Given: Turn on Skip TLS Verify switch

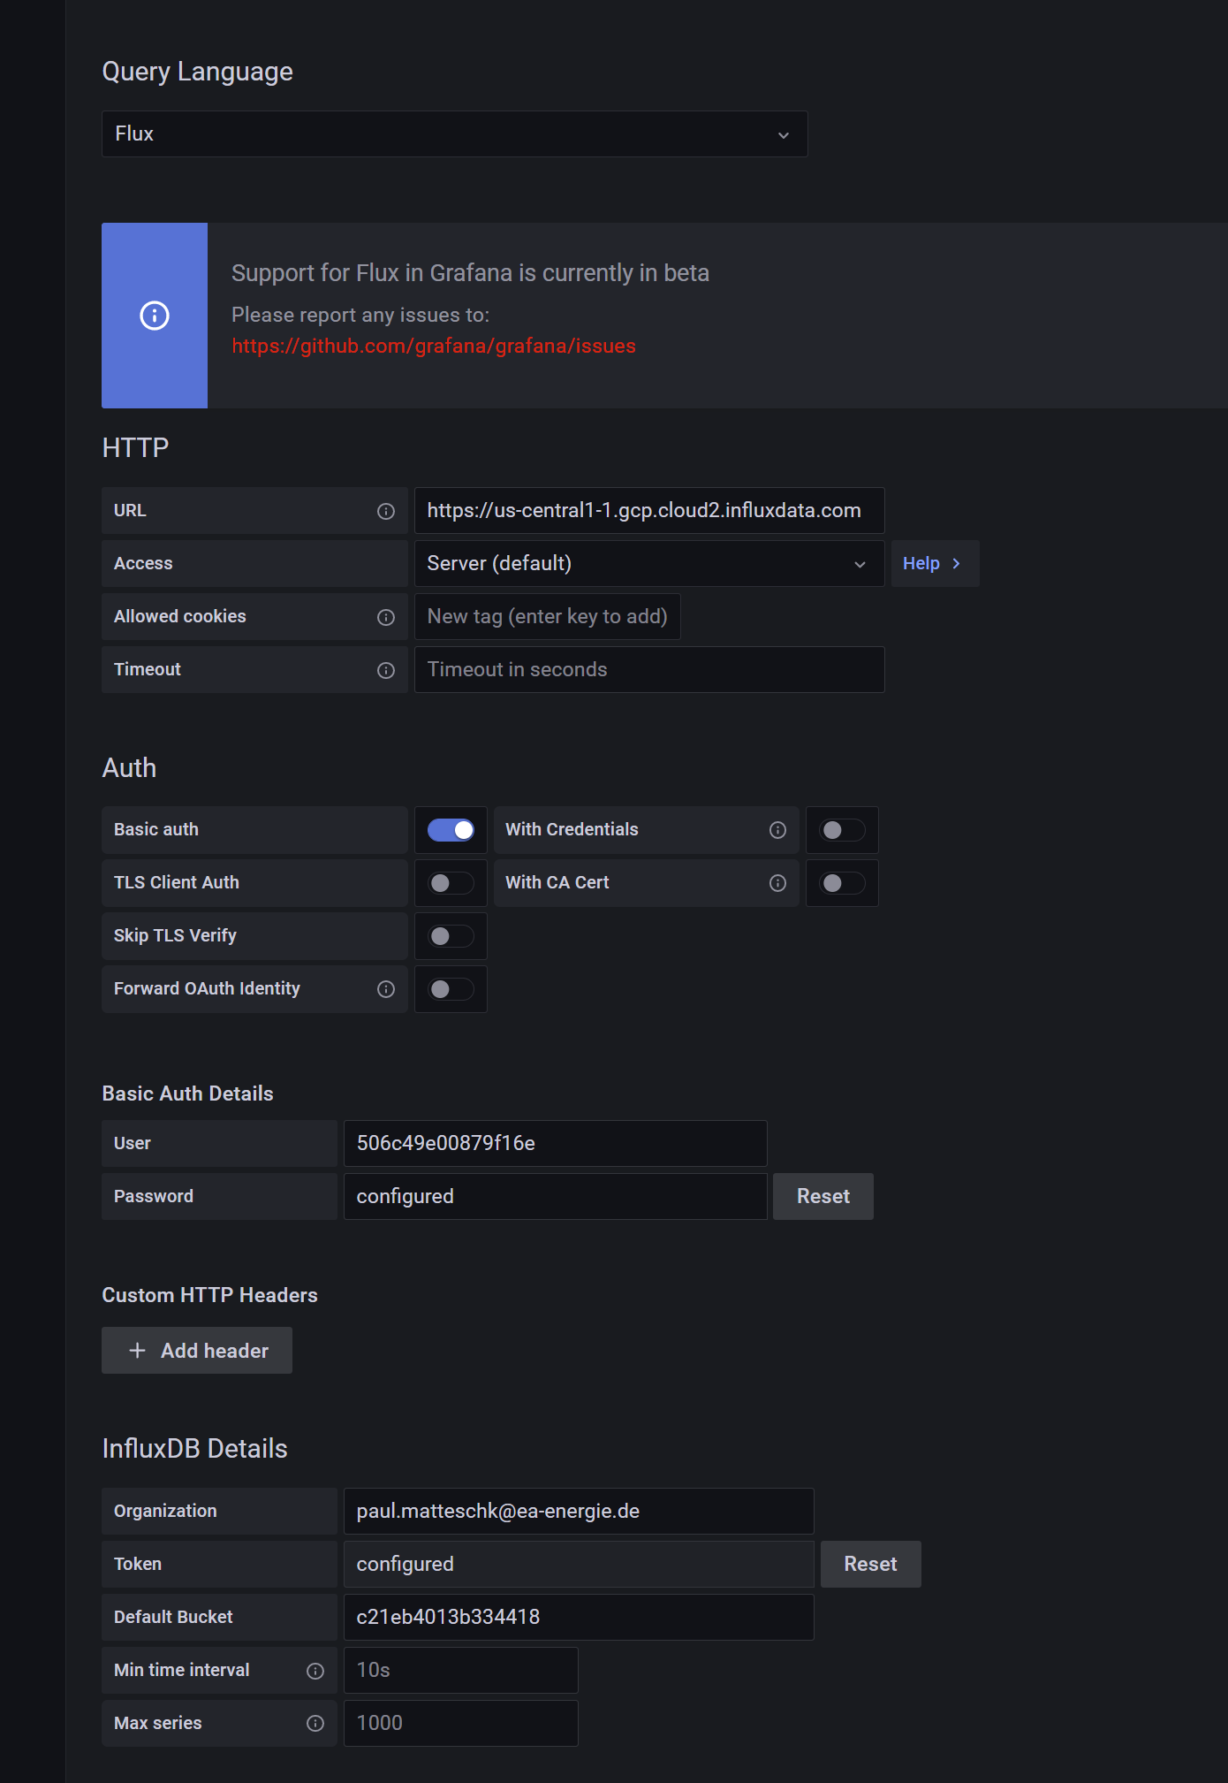Looking at the screenshot, I should 451,936.
